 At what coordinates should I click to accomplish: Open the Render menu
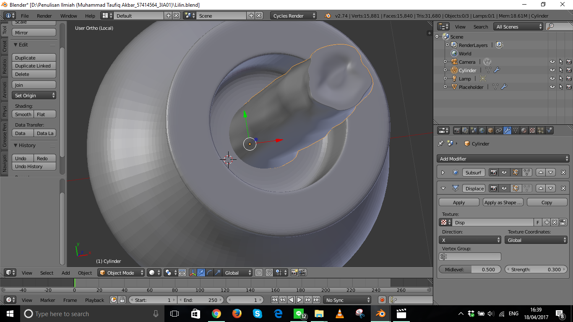click(x=44, y=16)
